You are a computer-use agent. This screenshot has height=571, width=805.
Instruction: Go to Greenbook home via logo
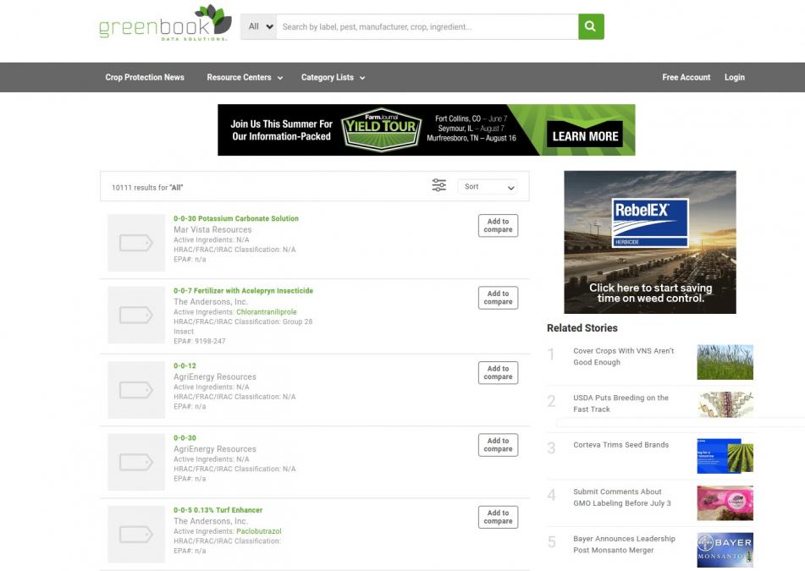[x=165, y=24]
